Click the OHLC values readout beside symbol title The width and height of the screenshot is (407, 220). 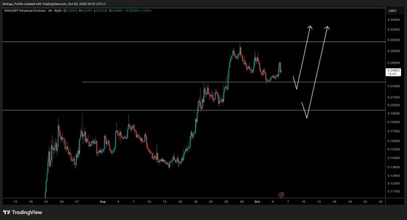[108, 11]
